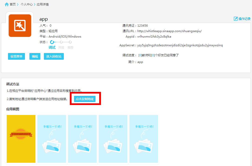Select the 开放 status step circle
Image resolution: width=252 pixels, height=166 pixels.
[61, 42]
